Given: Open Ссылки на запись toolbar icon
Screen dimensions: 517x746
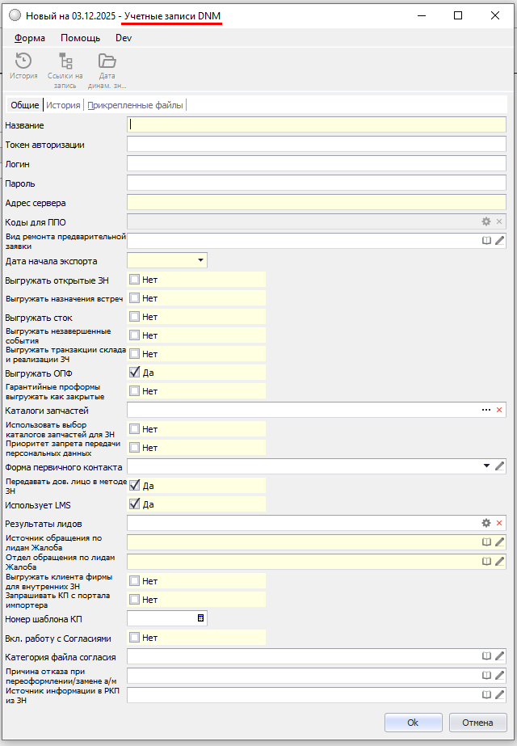Looking at the screenshot, I should tap(65, 61).
